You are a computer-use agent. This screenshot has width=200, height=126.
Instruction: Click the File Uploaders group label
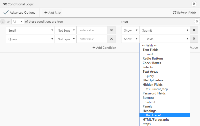[x=153, y=80]
